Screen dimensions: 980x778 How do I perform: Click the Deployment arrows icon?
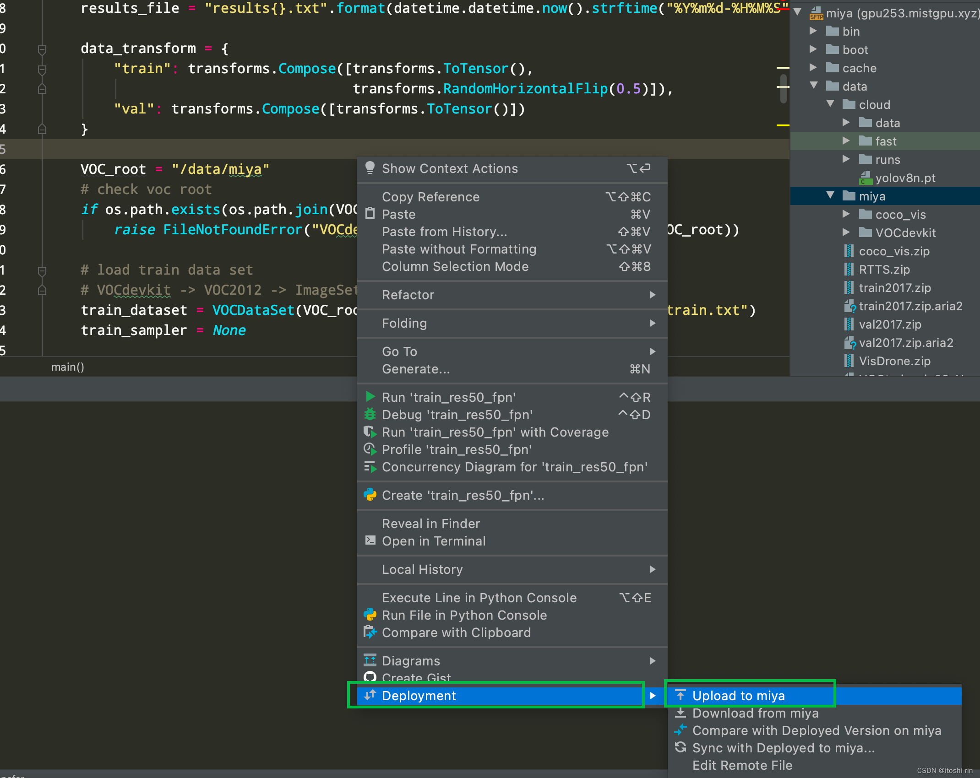pos(370,695)
